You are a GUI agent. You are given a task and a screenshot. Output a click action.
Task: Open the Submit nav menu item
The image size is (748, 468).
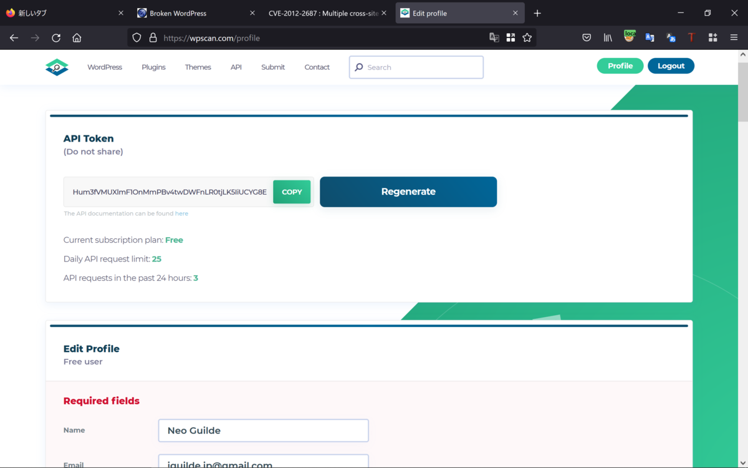[273, 67]
